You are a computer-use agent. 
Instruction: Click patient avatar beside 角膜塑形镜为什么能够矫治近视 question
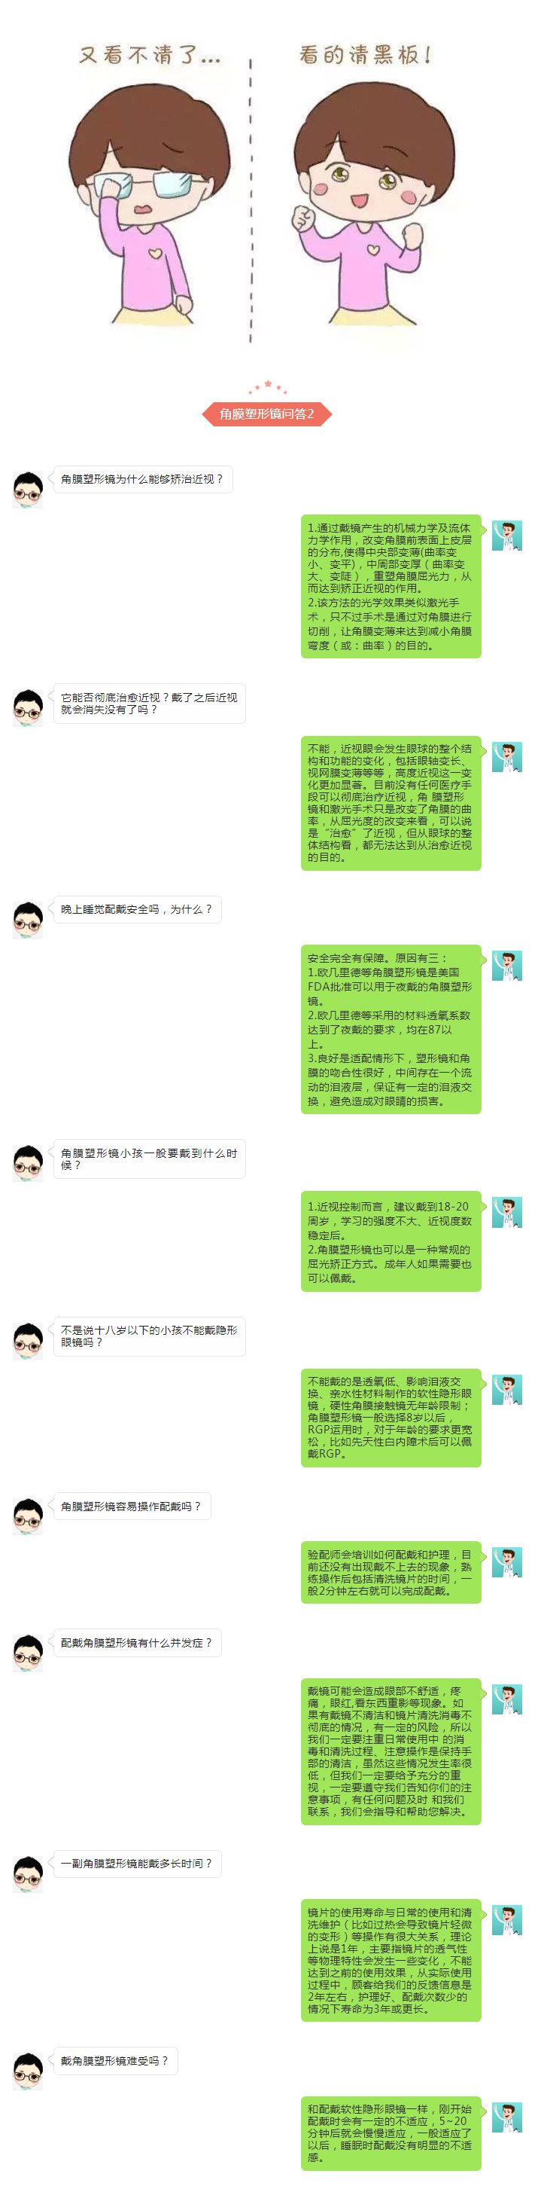[28, 490]
